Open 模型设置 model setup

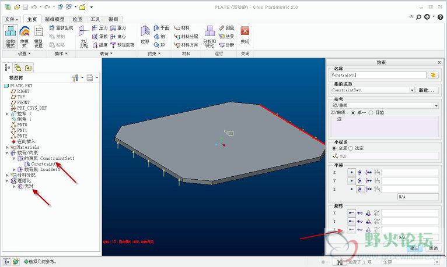tap(39, 37)
